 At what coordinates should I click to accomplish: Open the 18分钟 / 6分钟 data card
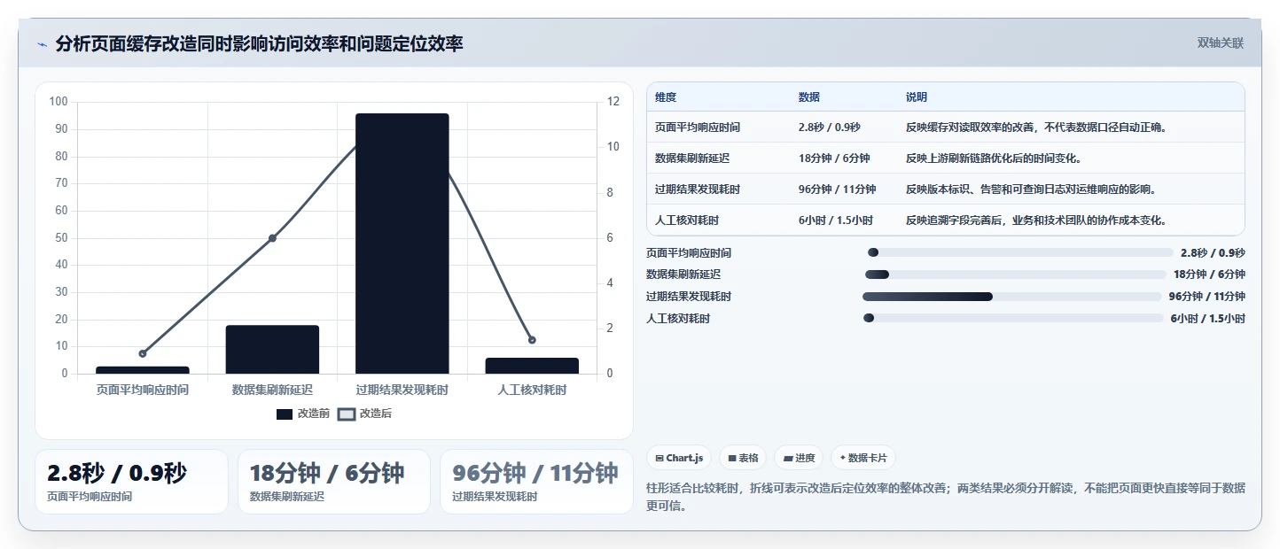pos(334,482)
